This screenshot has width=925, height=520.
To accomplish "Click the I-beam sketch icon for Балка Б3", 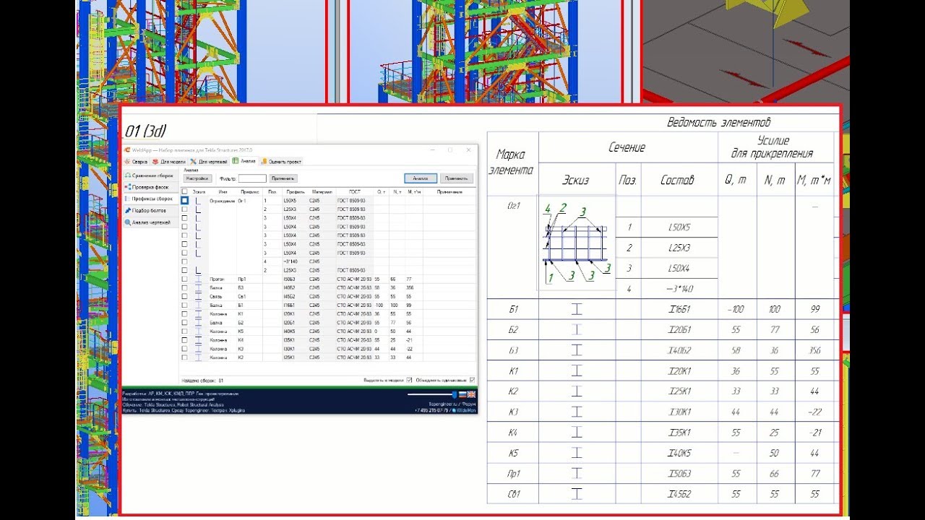I will tap(198, 287).
